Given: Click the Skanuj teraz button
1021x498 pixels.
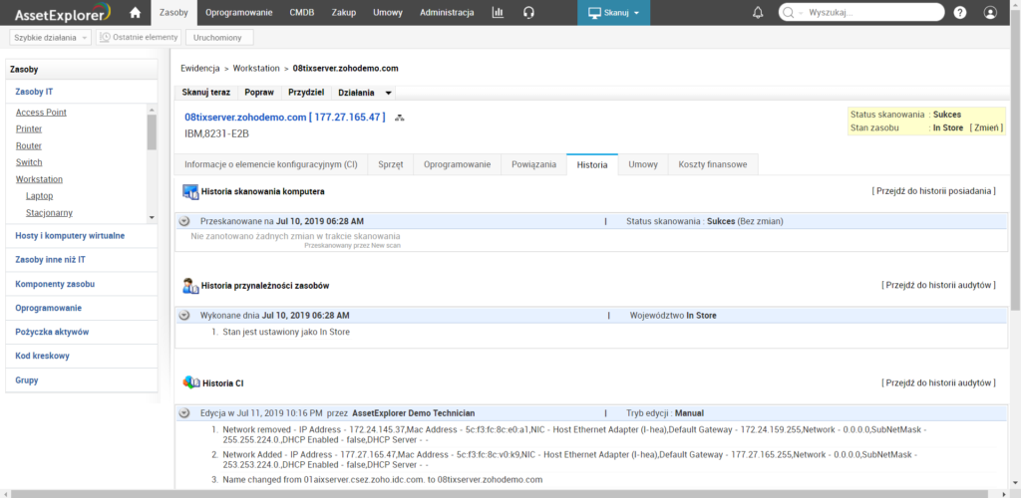Looking at the screenshot, I should 206,92.
